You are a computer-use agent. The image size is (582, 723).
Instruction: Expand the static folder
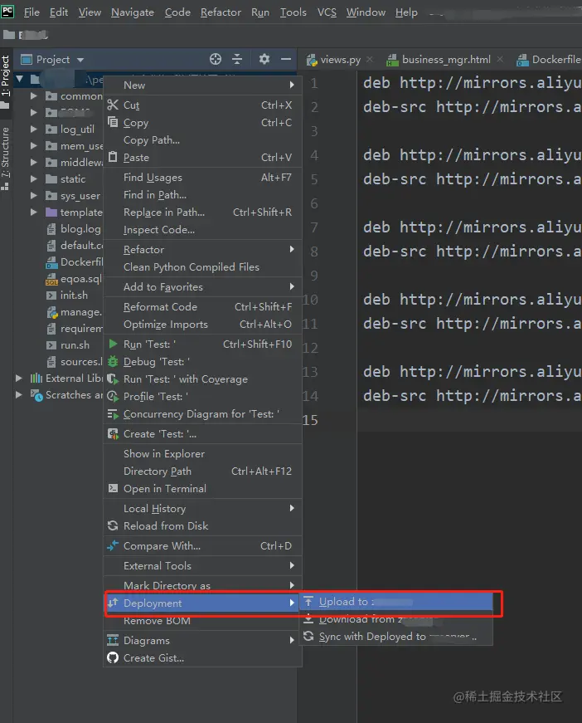pyautogui.click(x=33, y=179)
